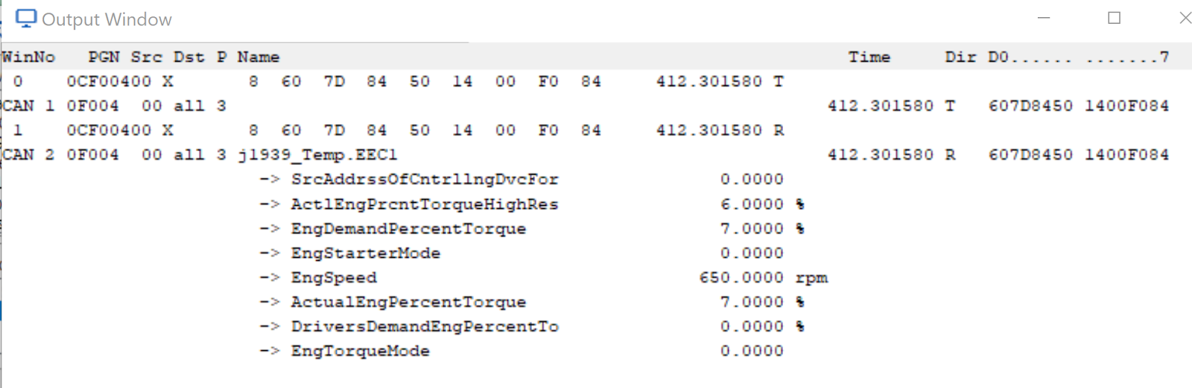
Task: Click the WinNo column header
Action: point(28,57)
